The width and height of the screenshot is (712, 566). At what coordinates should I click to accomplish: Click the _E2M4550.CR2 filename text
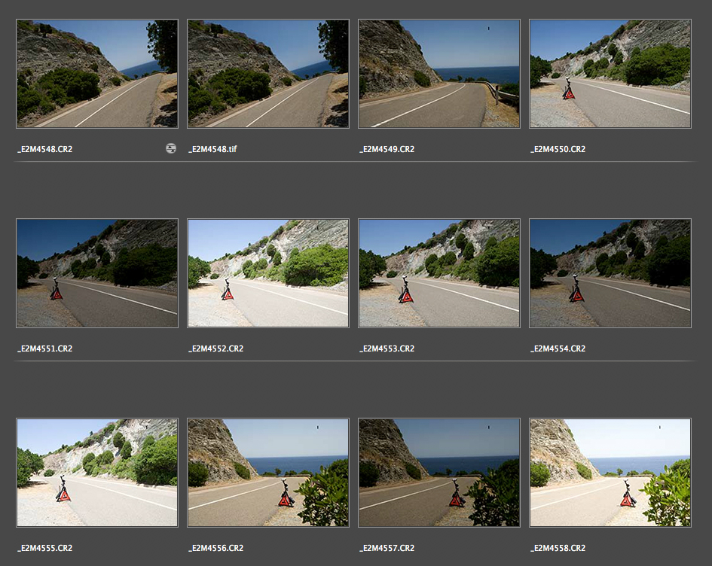tap(558, 150)
